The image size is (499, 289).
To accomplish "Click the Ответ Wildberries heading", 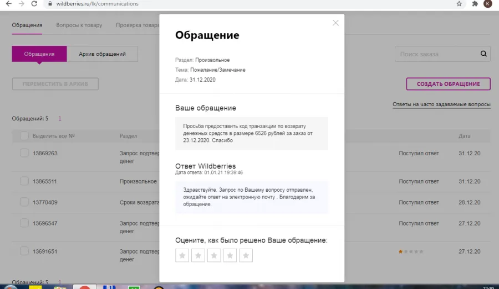I will pos(206,166).
